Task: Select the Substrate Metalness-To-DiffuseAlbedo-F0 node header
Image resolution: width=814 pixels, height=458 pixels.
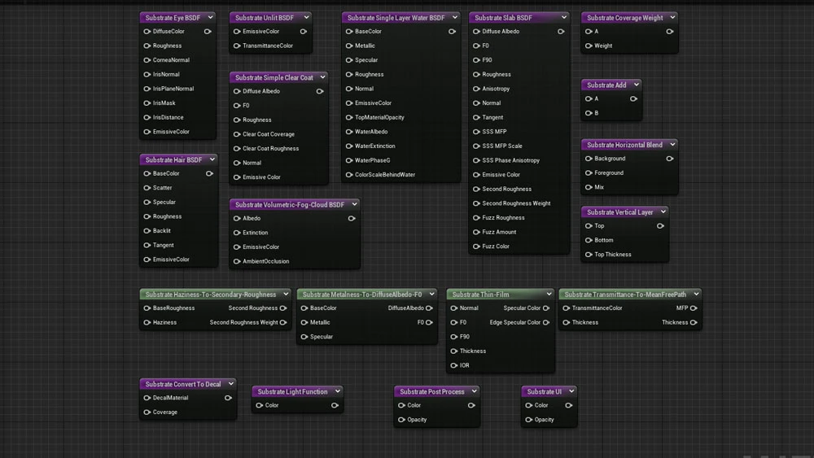Action: coord(361,294)
